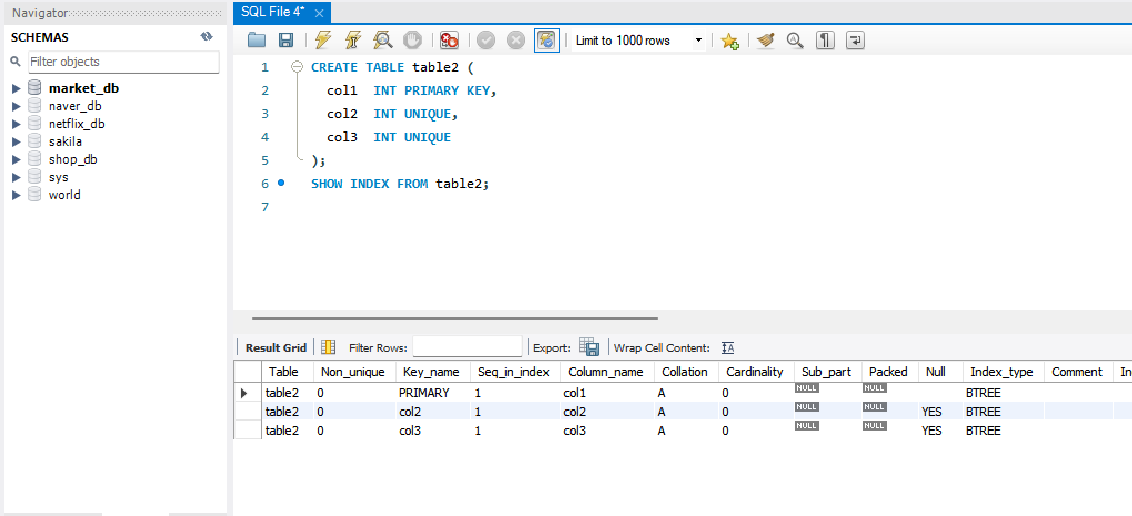
Task: Expand the sakila schema
Action: point(16,141)
